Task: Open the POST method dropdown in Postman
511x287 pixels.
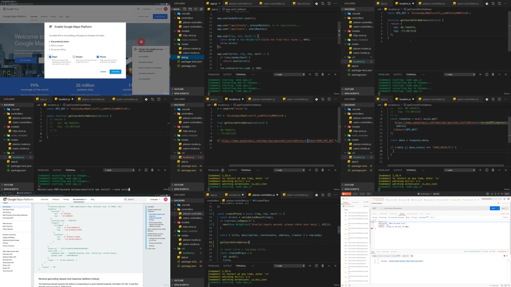Action: [x=377, y=208]
